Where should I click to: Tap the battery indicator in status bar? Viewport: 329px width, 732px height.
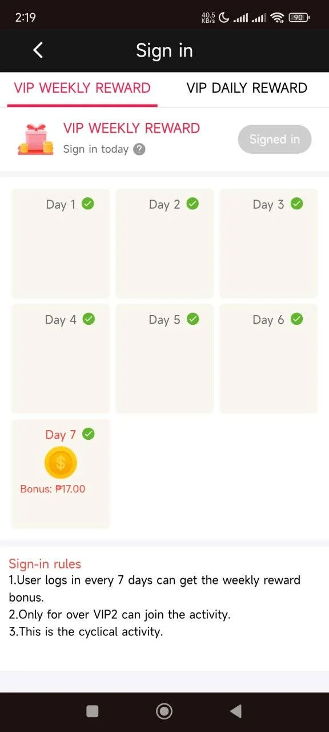point(299,18)
